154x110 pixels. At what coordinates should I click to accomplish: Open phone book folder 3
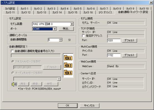(x=68, y=72)
